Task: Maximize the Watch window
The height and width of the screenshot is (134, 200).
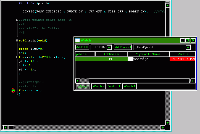Action: [187, 40]
